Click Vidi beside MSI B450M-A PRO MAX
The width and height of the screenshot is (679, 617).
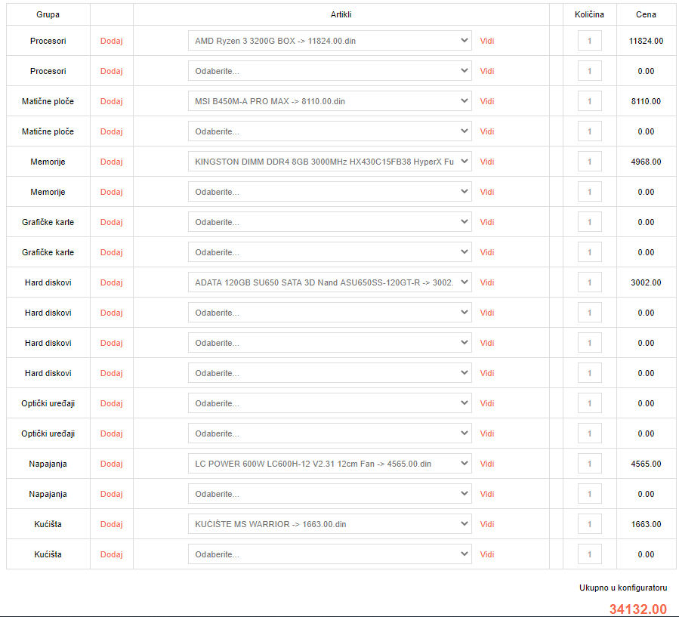pos(487,101)
